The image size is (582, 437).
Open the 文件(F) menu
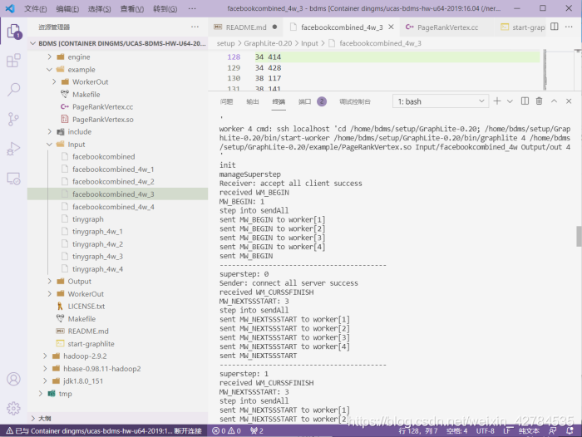click(x=36, y=8)
